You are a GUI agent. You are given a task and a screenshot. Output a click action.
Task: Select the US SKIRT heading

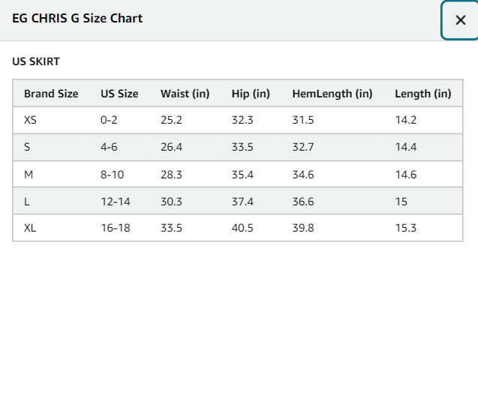point(36,61)
